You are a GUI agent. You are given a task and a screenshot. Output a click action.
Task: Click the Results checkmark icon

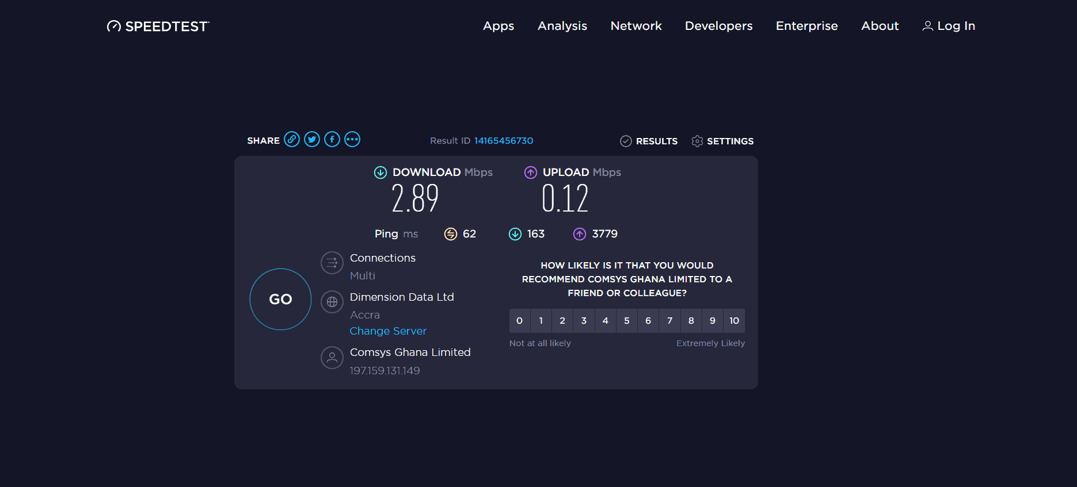tap(626, 141)
